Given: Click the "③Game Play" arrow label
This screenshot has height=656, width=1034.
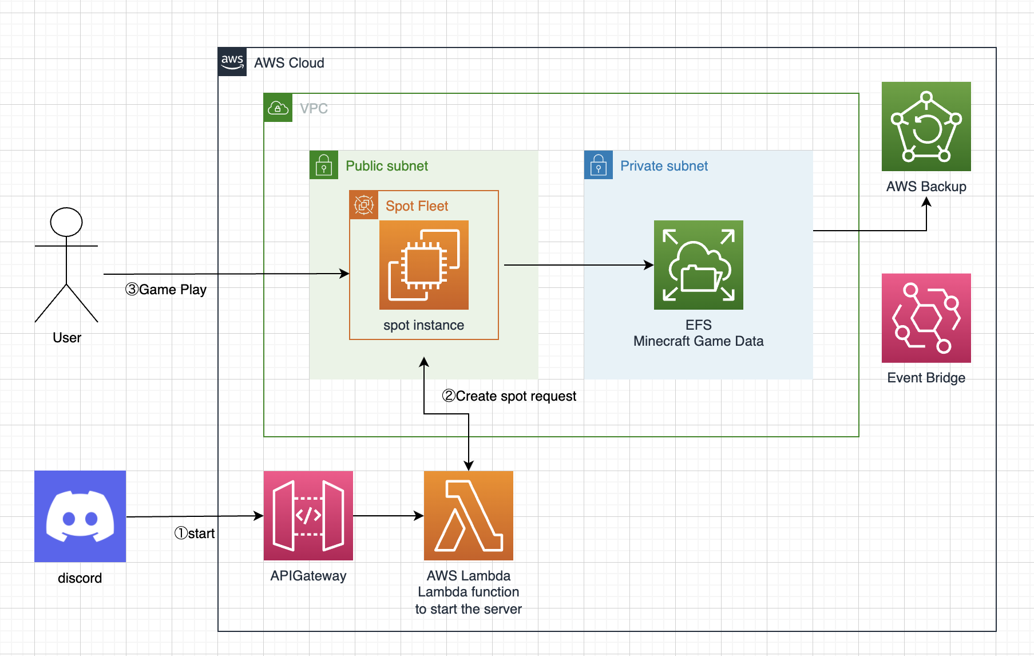Looking at the screenshot, I should [166, 290].
